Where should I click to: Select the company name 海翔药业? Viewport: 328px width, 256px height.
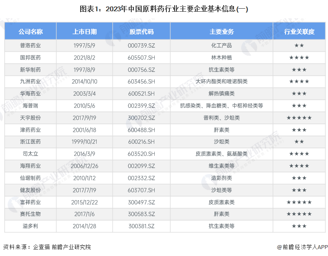point(30,166)
